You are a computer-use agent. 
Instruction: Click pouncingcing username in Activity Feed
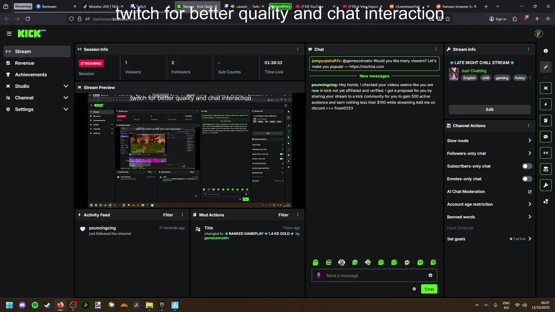click(x=102, y=228)
